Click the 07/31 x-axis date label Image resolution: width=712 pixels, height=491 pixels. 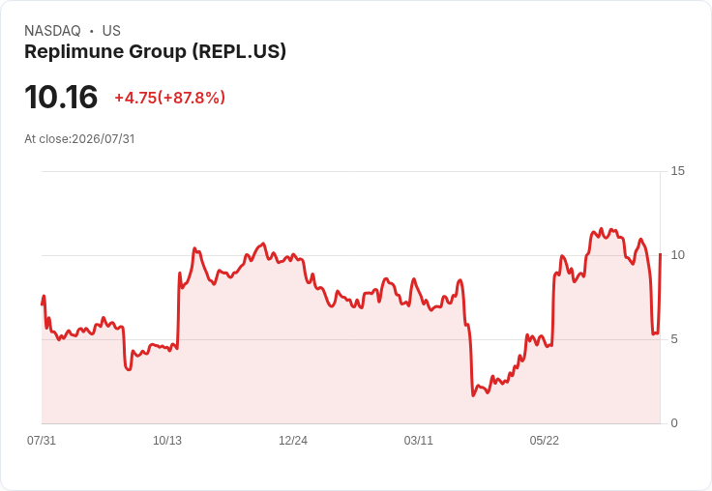42,440
